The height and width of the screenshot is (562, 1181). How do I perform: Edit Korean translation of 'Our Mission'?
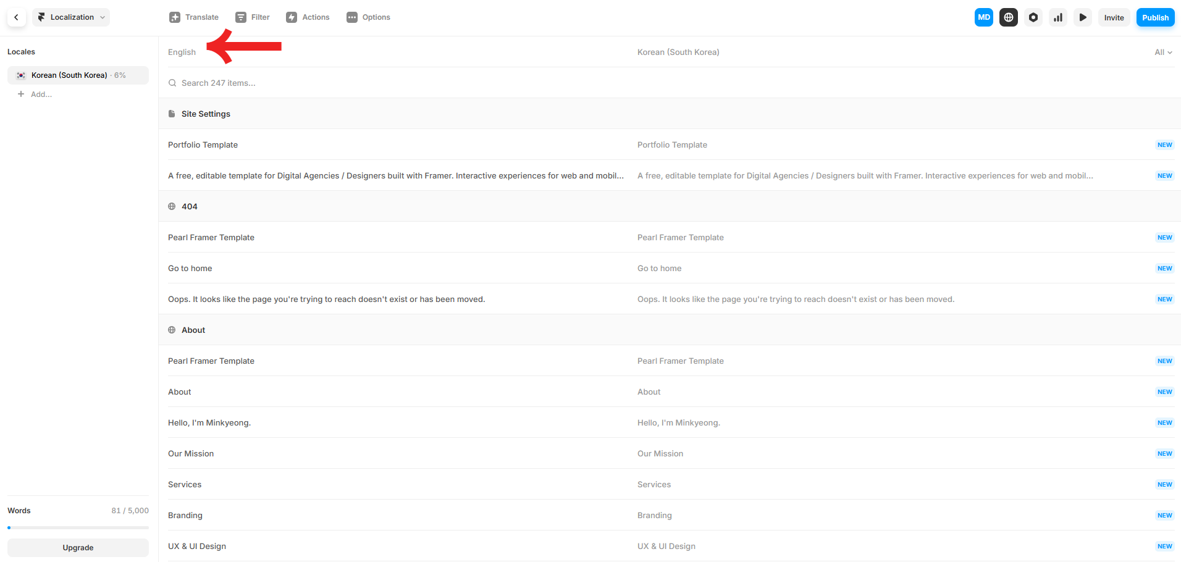(x=660, y=453)
